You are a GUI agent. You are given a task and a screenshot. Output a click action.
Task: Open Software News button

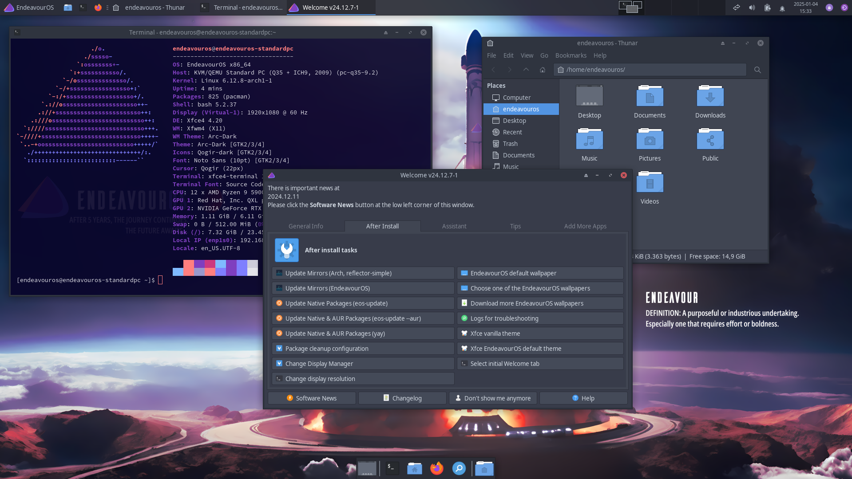pyautogui.click(x=312, y=398)
